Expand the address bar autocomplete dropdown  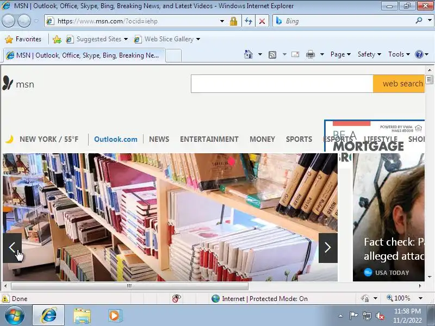[222, 21]
